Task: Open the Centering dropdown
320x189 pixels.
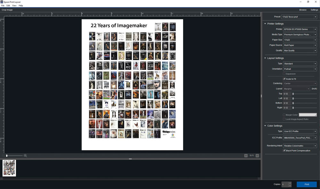Action: pyautogui.click(x=300, y=84)
